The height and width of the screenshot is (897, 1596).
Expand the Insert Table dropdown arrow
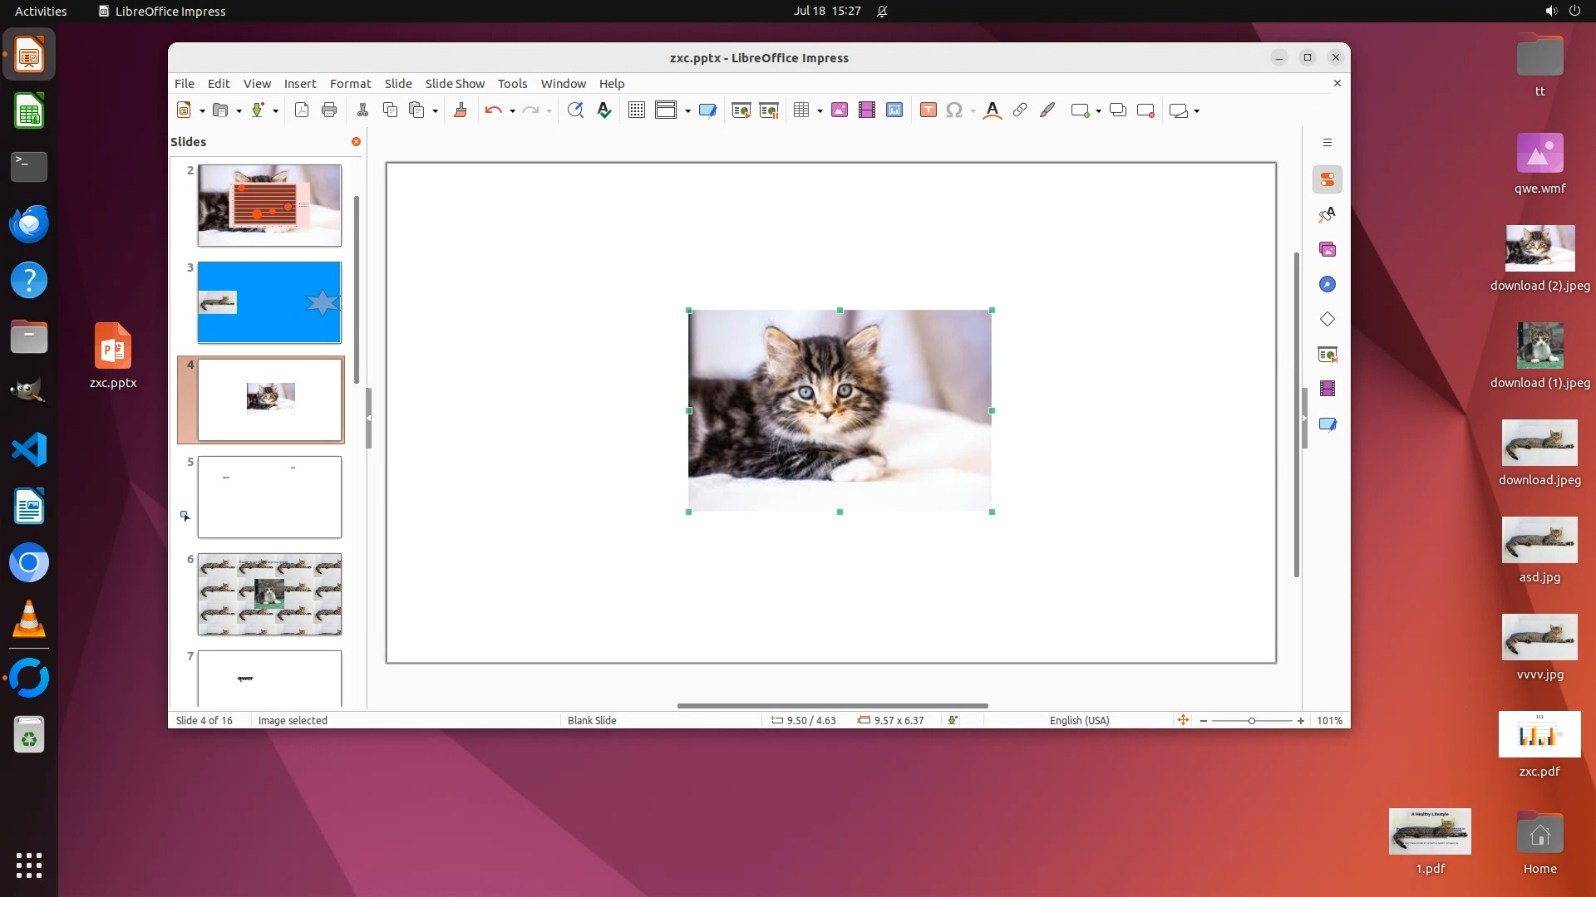(820, 111)
